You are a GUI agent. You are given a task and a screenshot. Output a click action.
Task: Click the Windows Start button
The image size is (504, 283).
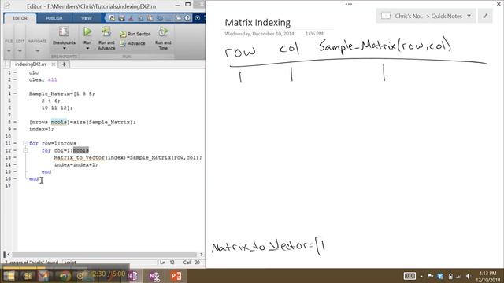(9, 276)
